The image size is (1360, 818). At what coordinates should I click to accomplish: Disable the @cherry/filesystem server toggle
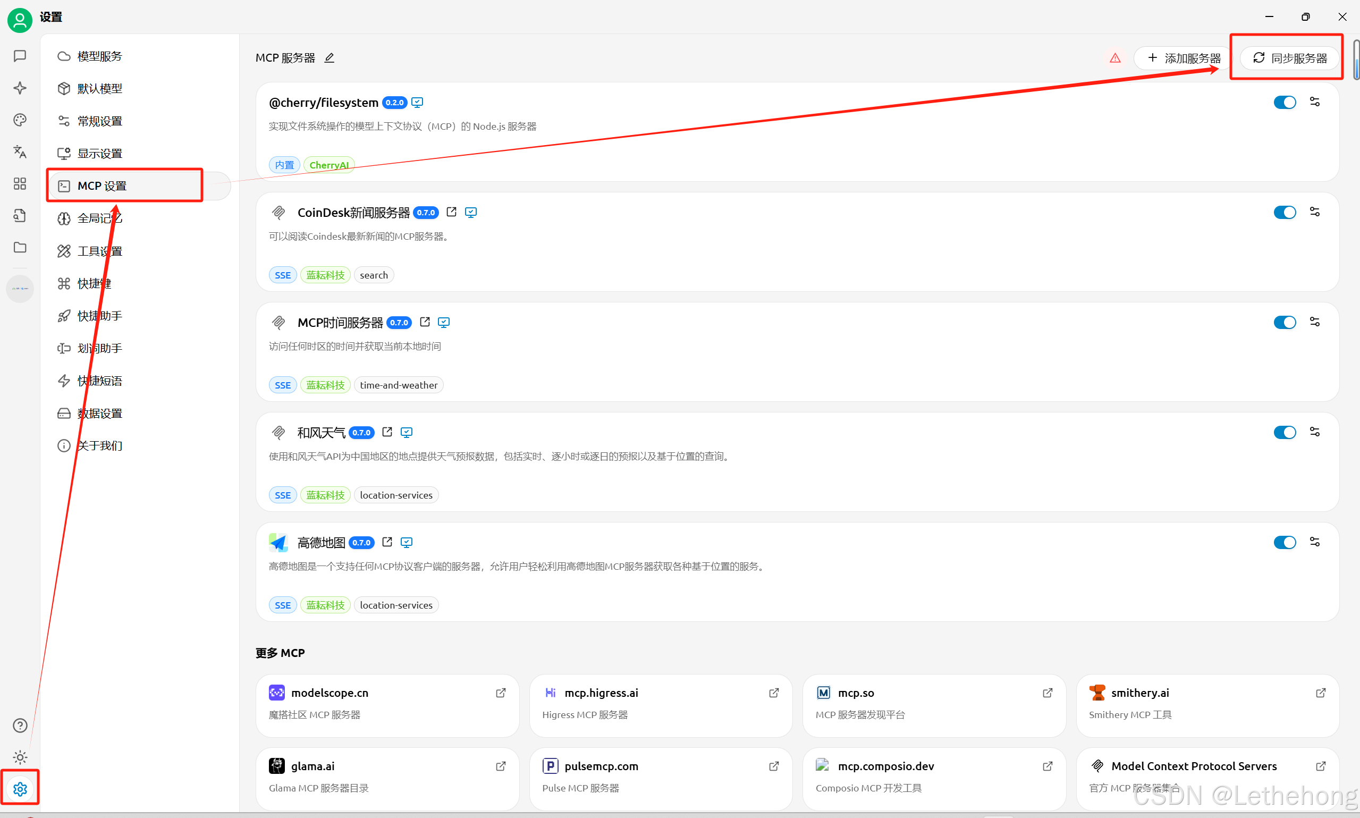[1285, 103]
